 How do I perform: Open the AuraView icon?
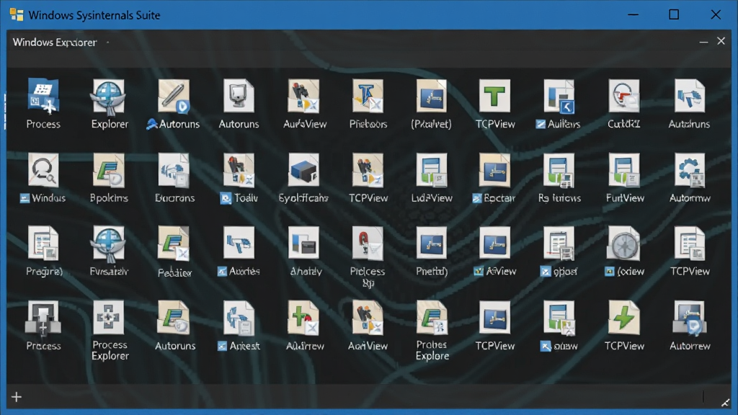coord(304,96)
